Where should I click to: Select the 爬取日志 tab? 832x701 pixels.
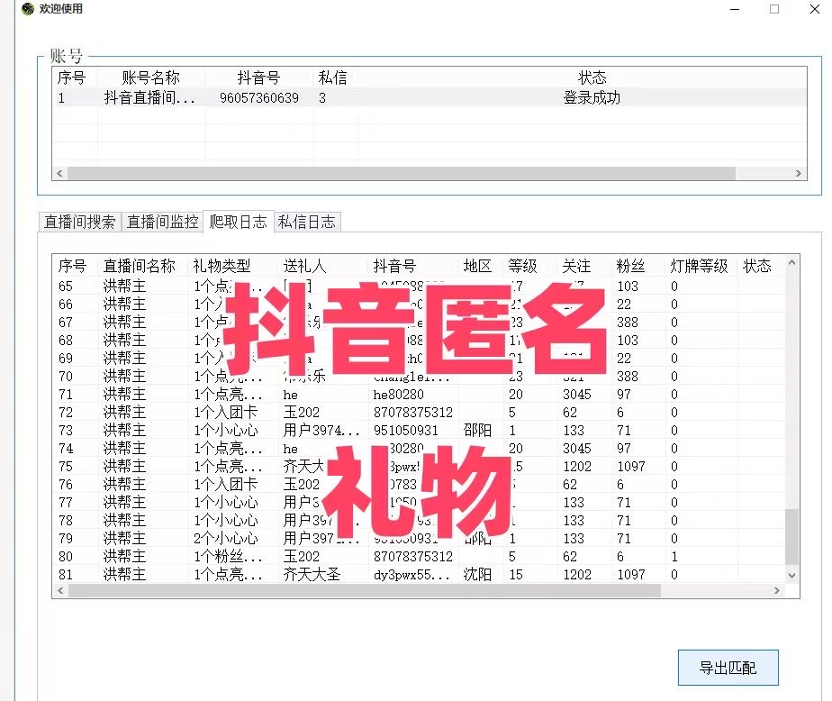[239, 221]
